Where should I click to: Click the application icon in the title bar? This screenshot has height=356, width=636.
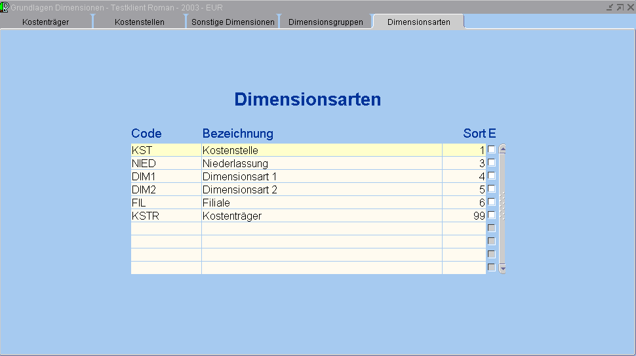point(5,7)
